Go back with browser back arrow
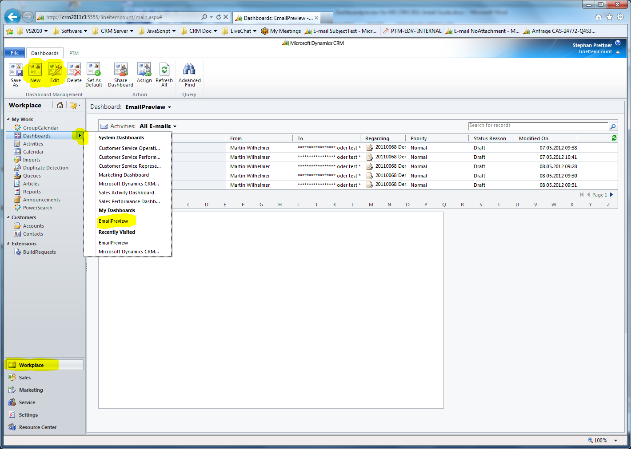The width and height of the screenshot is (631, 449). [x=12, y=17]
